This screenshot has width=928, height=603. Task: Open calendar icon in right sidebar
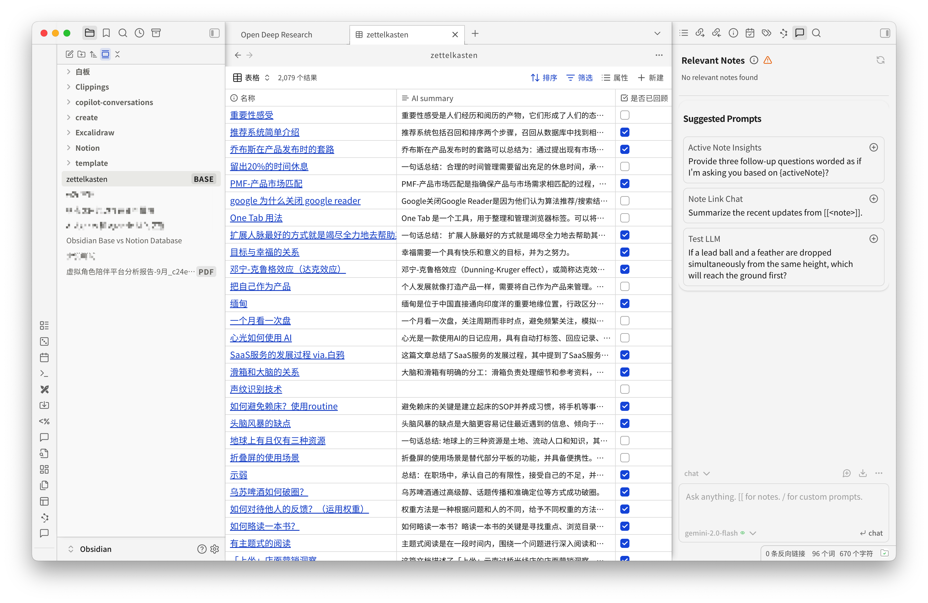[x=749, y=33]
